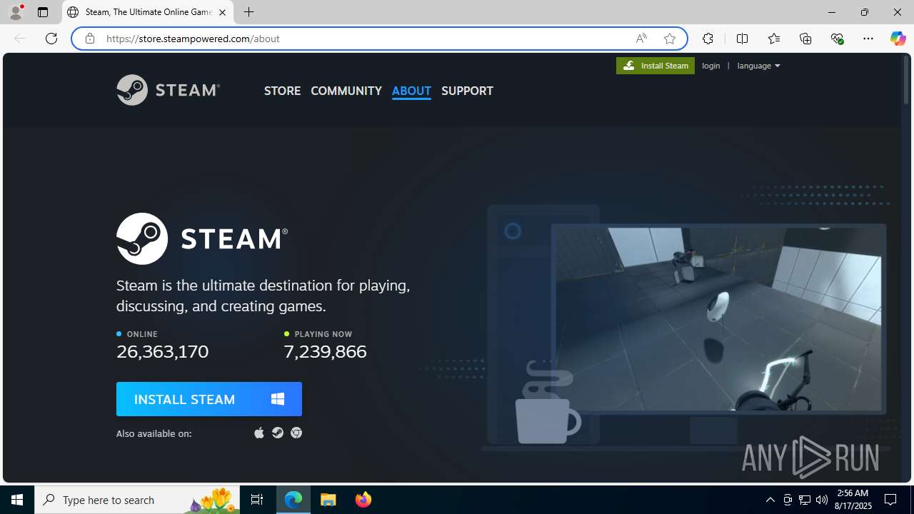Open Read aloud icon in address bar
This screenshot has height=514, width=914.
pos(641,39)
